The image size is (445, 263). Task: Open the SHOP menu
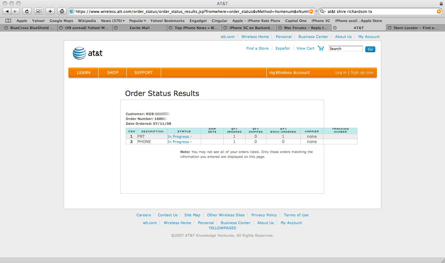click(113, 73)
